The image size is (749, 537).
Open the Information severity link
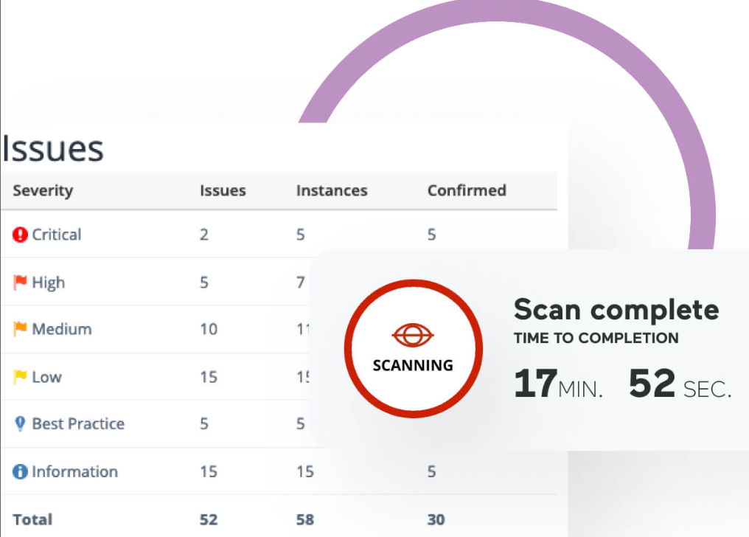(x=75, y=471)
